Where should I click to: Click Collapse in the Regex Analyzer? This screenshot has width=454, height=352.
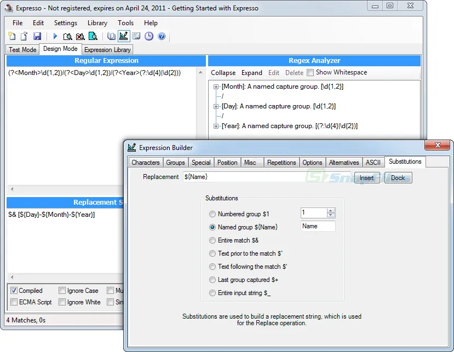pos(223,73)
